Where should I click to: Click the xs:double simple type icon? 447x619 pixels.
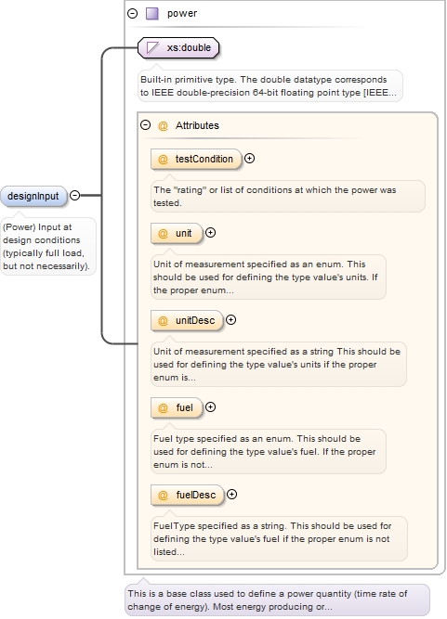152,47
